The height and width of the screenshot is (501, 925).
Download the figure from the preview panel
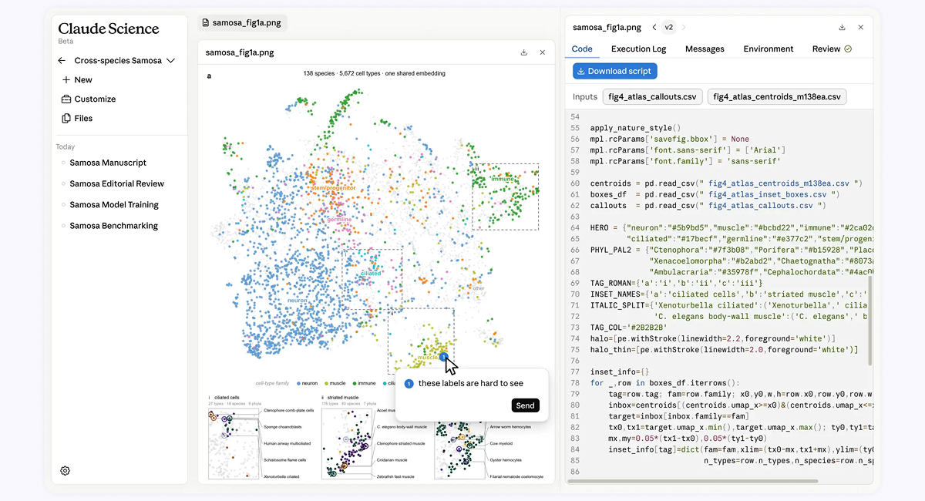click(524, 52)
